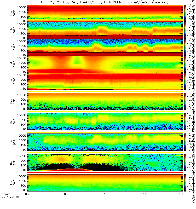Select the color bar beside the tha peir panel

click(185, 101)
